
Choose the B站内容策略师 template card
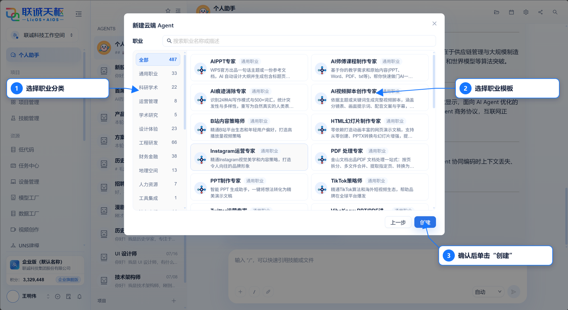249,127
